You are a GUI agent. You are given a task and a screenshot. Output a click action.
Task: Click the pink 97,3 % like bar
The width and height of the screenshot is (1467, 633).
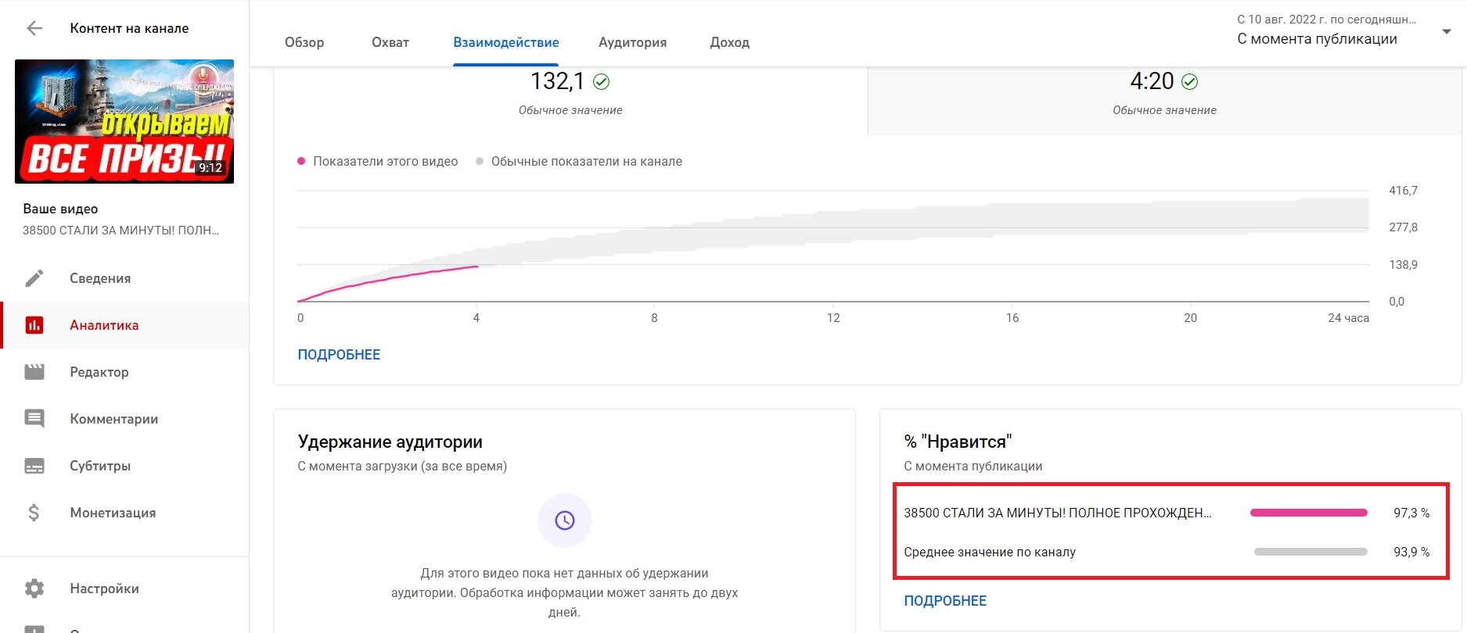1309,513
